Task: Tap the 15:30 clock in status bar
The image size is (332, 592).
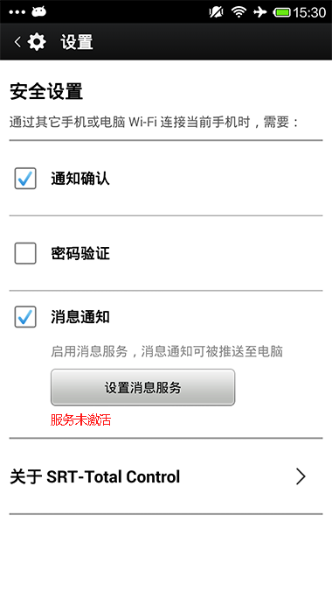Action: point(309,12)
